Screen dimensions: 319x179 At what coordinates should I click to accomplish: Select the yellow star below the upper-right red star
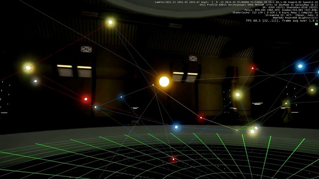point(237,95)
